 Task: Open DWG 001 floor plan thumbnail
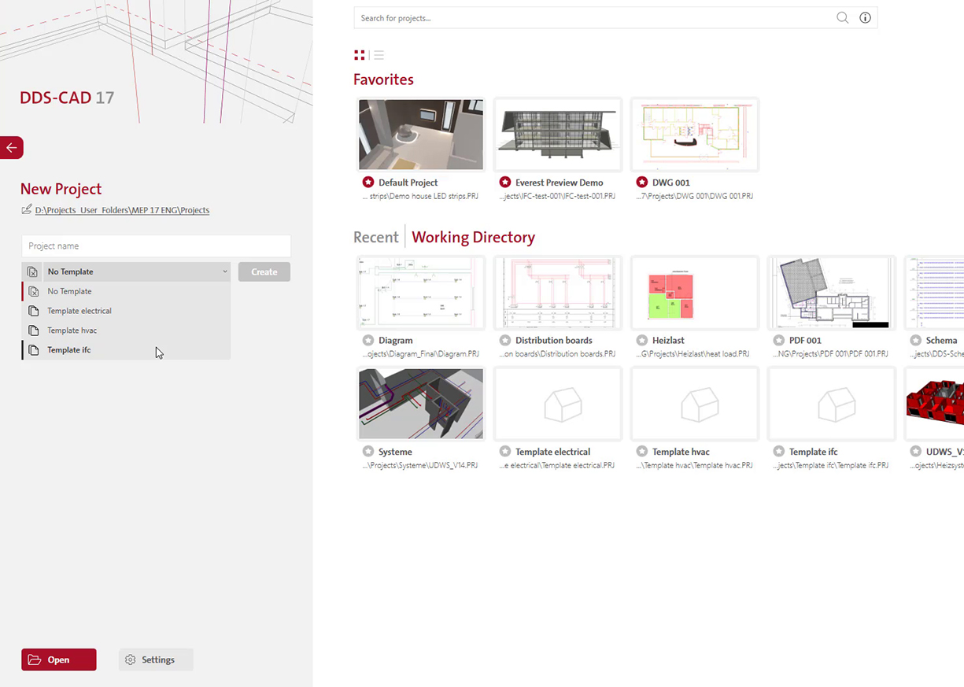click(x=695, y=135)
